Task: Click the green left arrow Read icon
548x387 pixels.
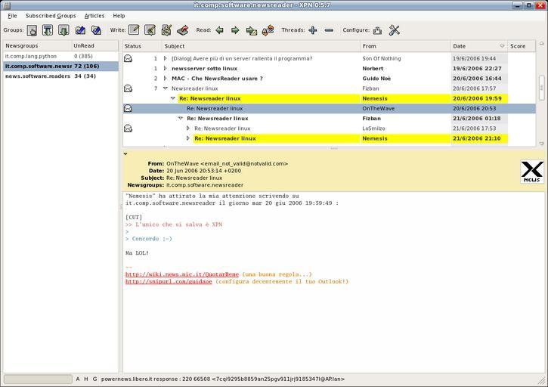Action: (x=220, y=30)
